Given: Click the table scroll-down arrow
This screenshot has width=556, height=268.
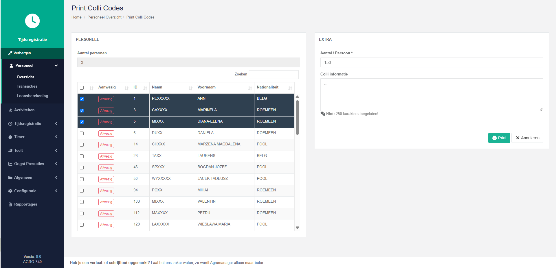Looking at the screenshot, I should 297,228.
